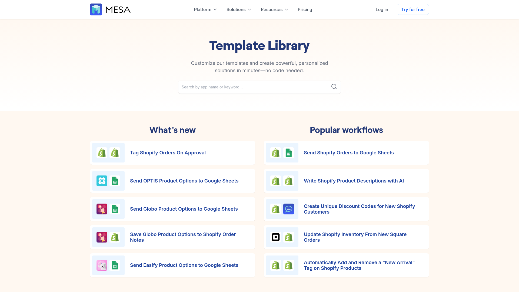Screen dimensions: 519x292
Task: Click first Shopify icon in New Arrival Tag row
Action: (x=276, y=265)
